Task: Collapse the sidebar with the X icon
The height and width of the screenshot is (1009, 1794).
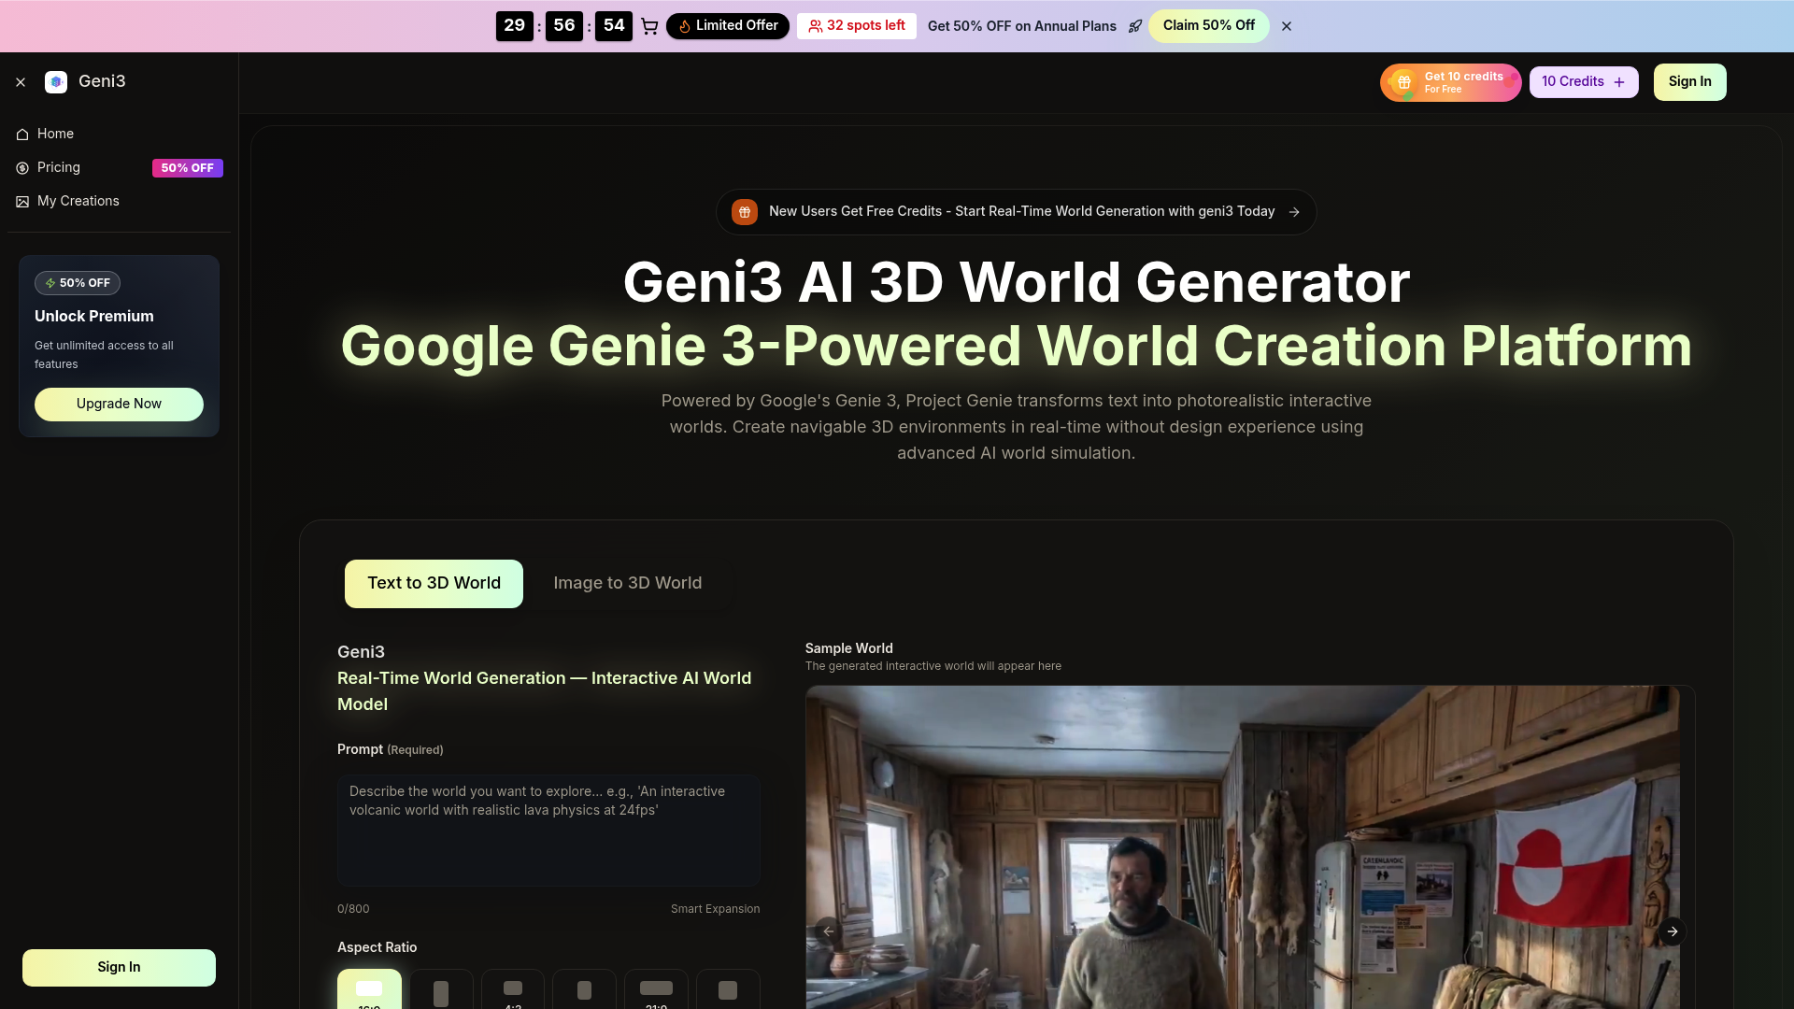Action: pos(21,81)
